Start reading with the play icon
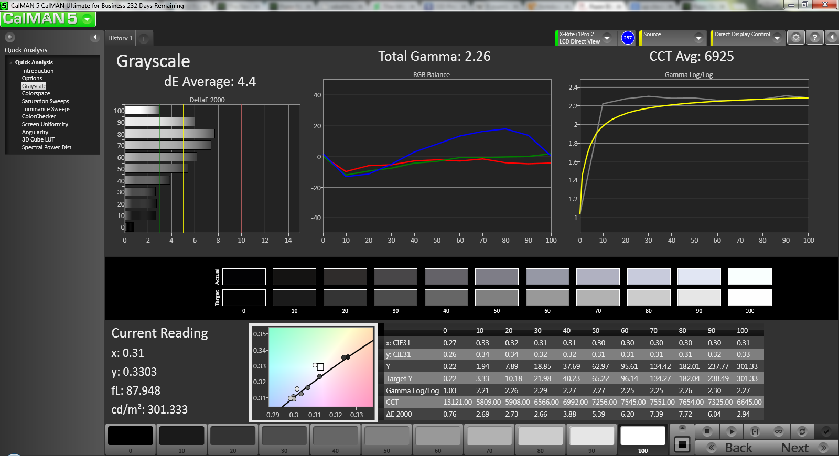Image resolution: width=839 pixels, height=456 pixels. pyautogui.click(x=731, y=431)
